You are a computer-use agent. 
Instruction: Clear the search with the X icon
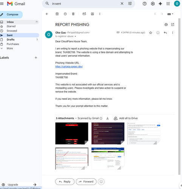coord(122,3)
